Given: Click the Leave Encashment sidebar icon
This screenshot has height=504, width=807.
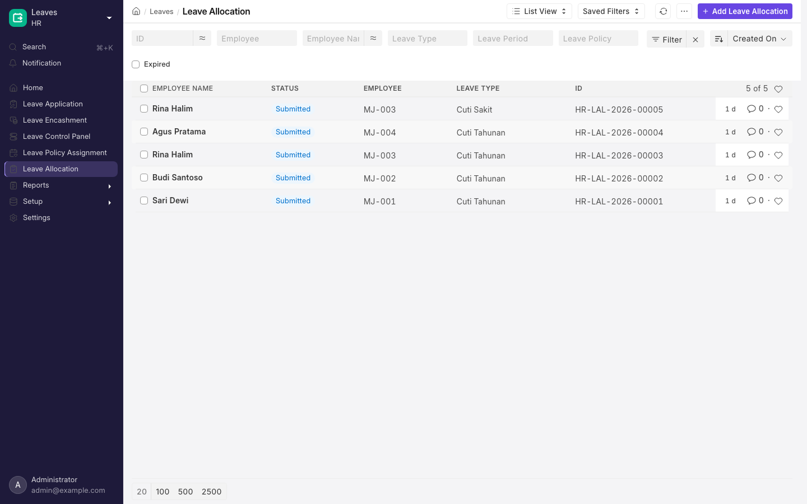Looking at the screenshot, I should tap(13, 120).
